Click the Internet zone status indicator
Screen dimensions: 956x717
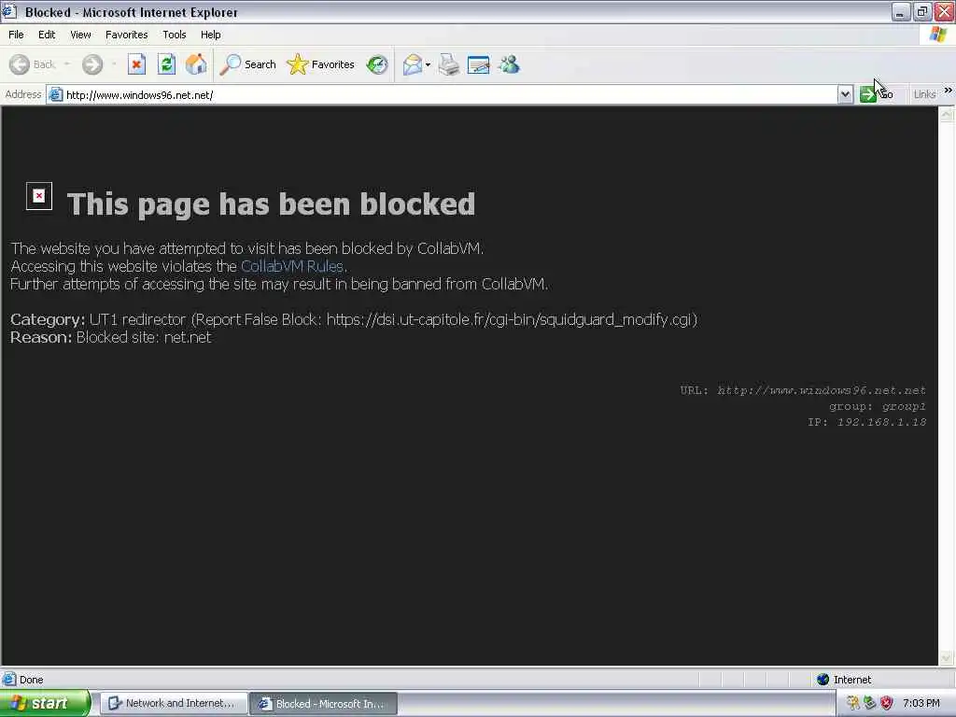844,680
